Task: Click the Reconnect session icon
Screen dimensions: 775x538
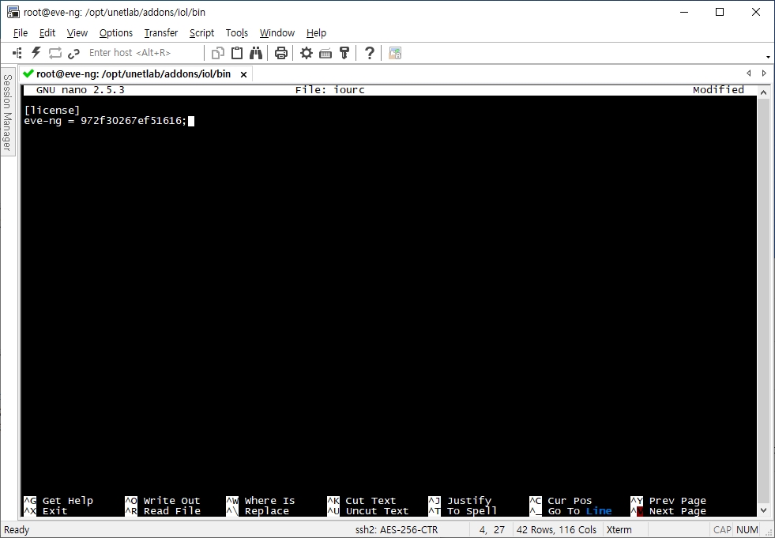Action: point(55,53)
